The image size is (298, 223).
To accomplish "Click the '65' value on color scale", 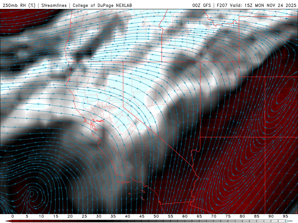I will 199,216.
